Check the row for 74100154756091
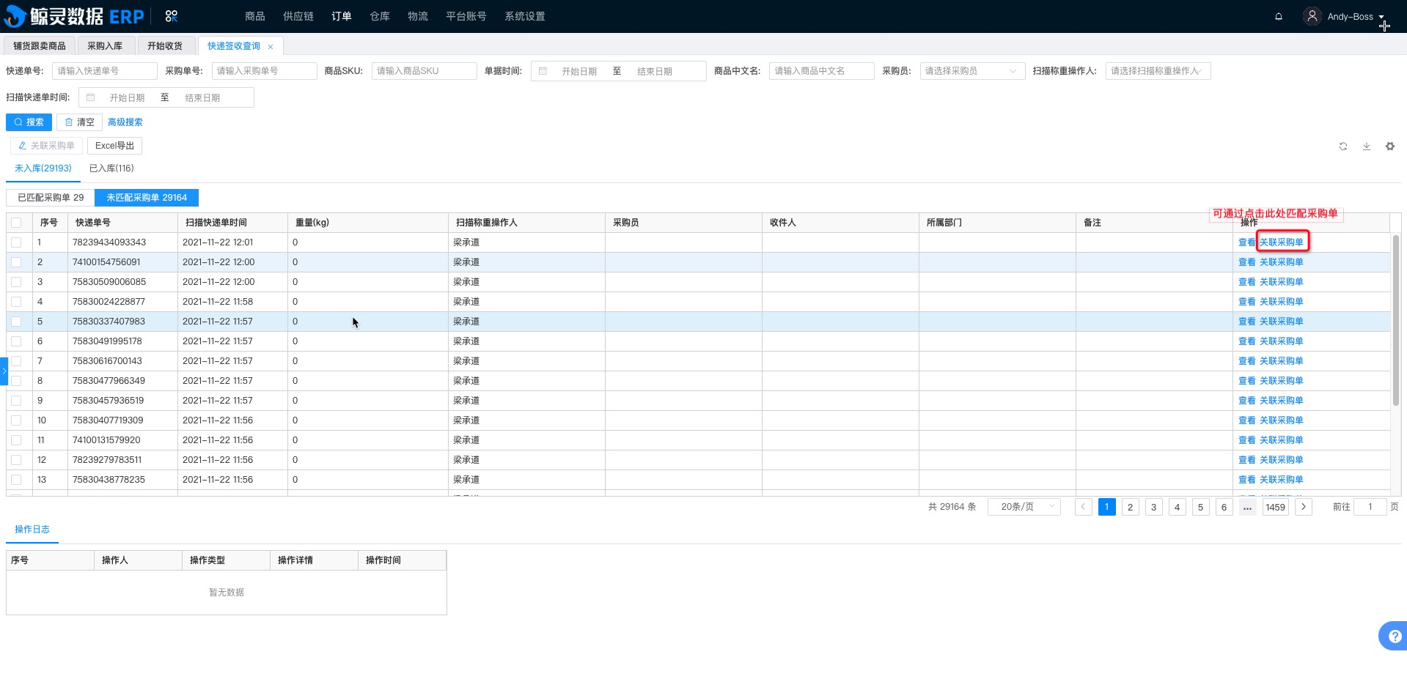The height and width of the screenshot is (679, 1407). 16,262
